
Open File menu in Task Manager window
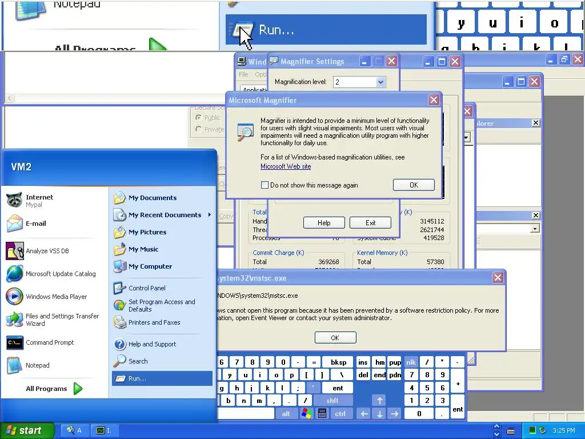point(243,74)
